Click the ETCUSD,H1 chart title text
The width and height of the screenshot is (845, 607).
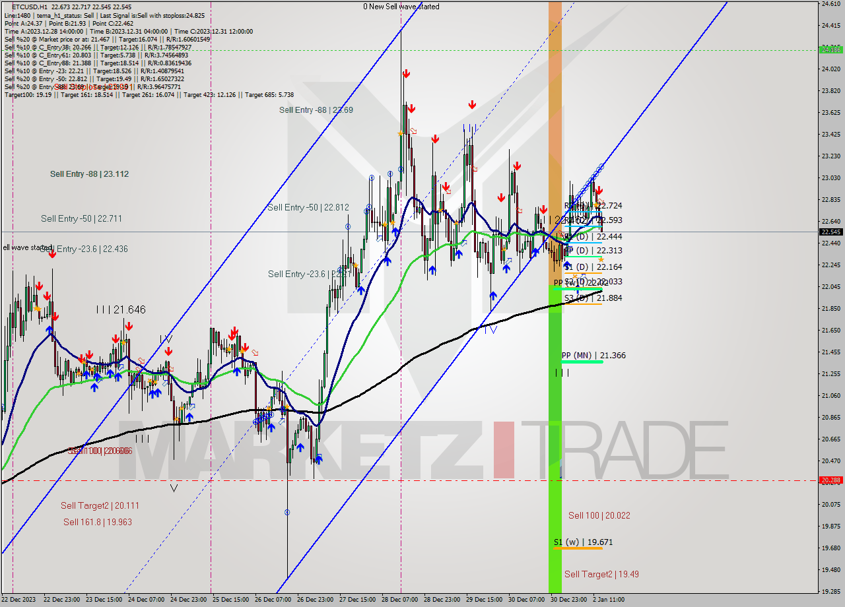pyautogui.click(x=29, y=8)
